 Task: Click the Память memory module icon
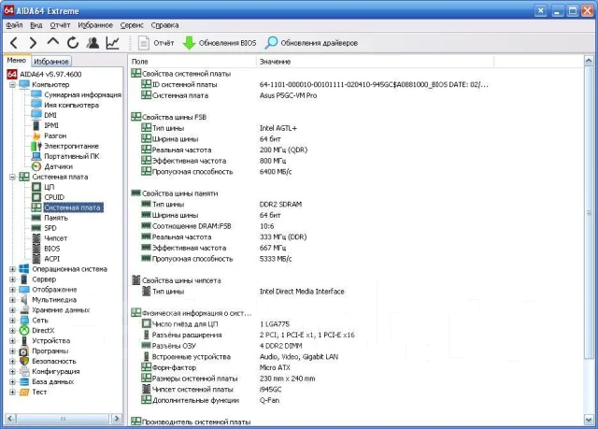click(x=36, y=218)
